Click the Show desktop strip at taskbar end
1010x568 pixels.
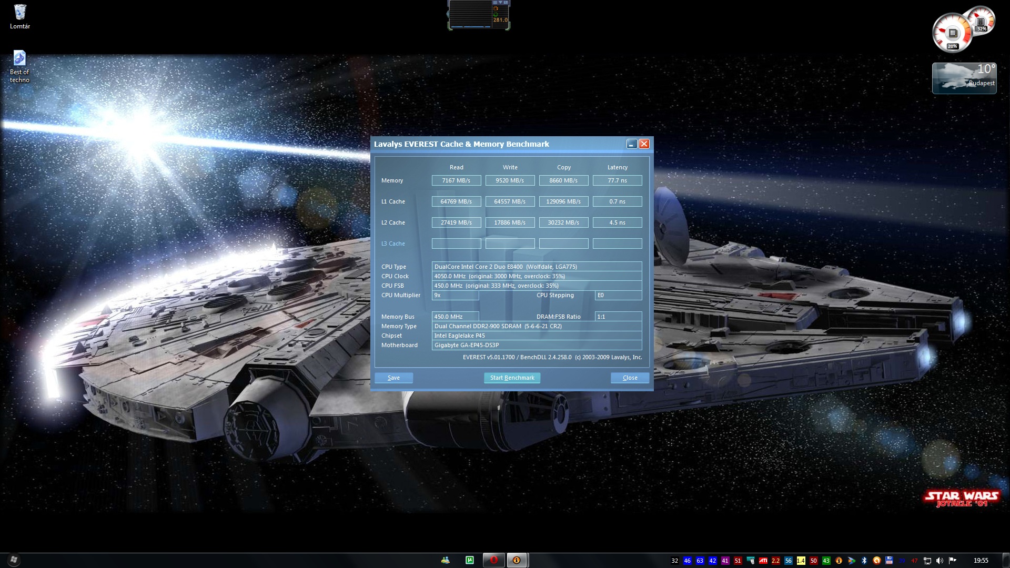pos(1006,561)
